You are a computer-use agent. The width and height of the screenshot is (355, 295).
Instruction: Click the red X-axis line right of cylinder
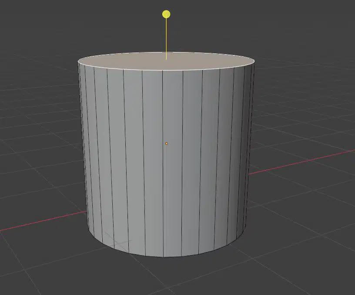pos(302,162)
